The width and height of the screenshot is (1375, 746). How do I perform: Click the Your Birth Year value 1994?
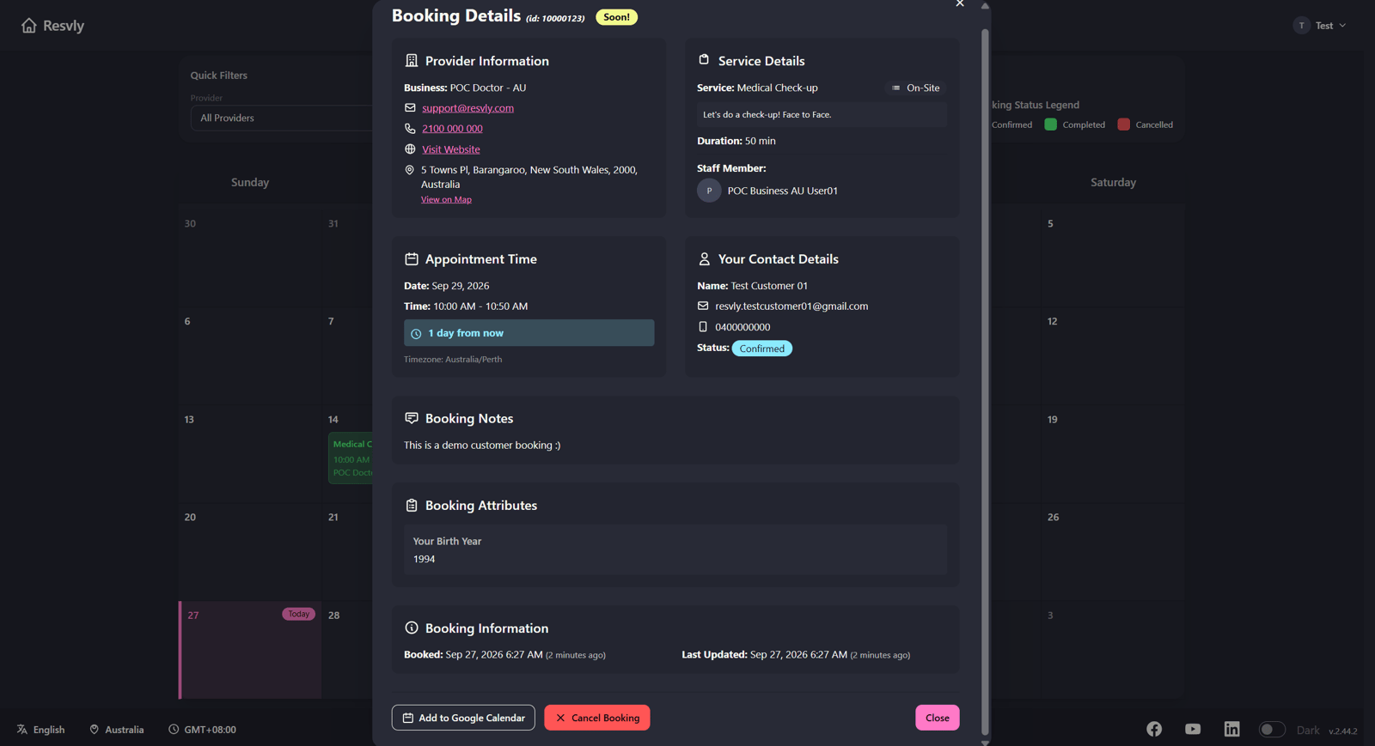click(x=424, y=559)
